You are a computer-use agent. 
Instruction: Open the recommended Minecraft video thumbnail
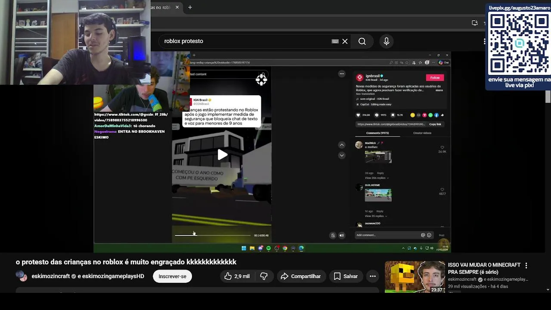click(415, 277)
